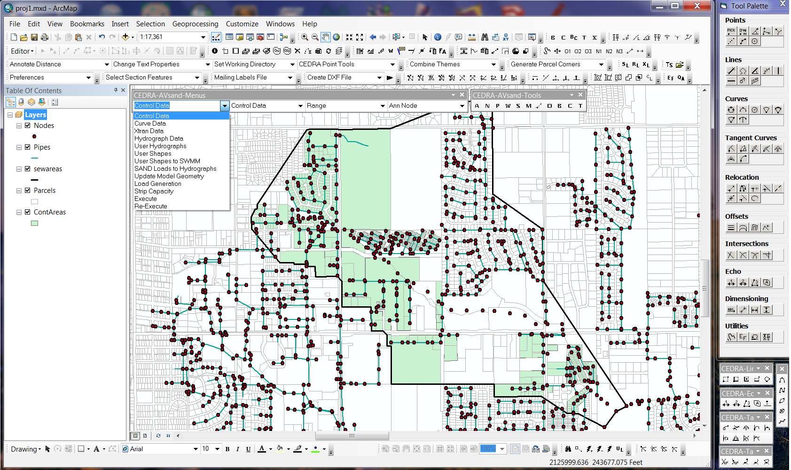Viewport: 791px width, 470px height.
Task: Open the Generate Parcel Corners dropdown
Action: [x=601, y=64]
